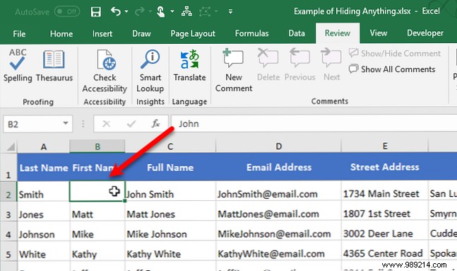Click the Full Name header cell
The width and height of the screenshot is (457, 271).
170,167
